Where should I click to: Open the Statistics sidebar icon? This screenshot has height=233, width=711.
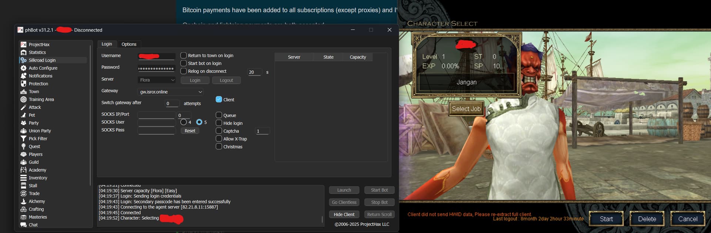[x=23, y=53]
